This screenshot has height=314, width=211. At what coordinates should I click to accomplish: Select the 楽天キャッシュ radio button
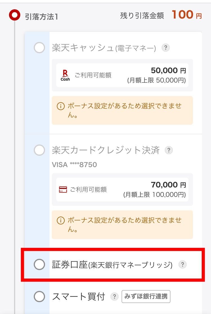(39, 48)
